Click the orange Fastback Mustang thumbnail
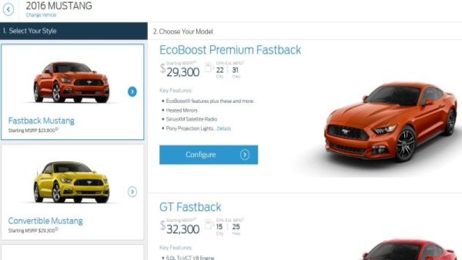Screen dimensions: 462x260 click(x=71, y=82)
